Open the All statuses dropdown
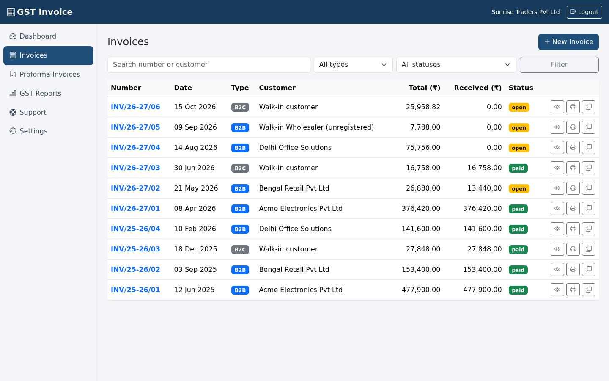The image size is (609, 381). [x=456, y=65]
